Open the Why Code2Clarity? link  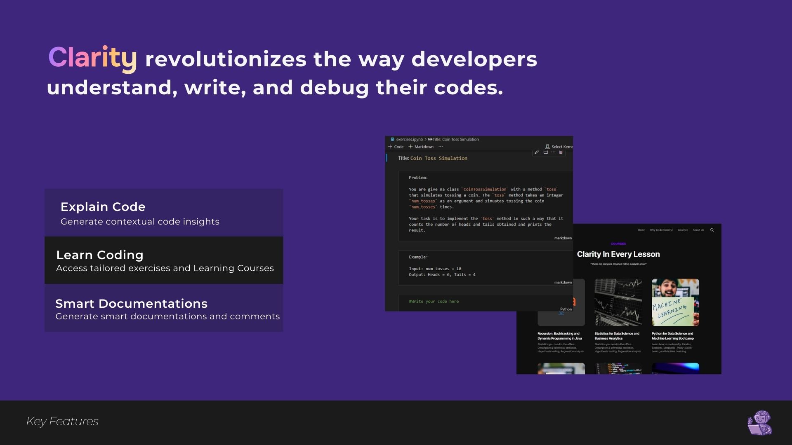pyautogui.click(x=662, y=230)
